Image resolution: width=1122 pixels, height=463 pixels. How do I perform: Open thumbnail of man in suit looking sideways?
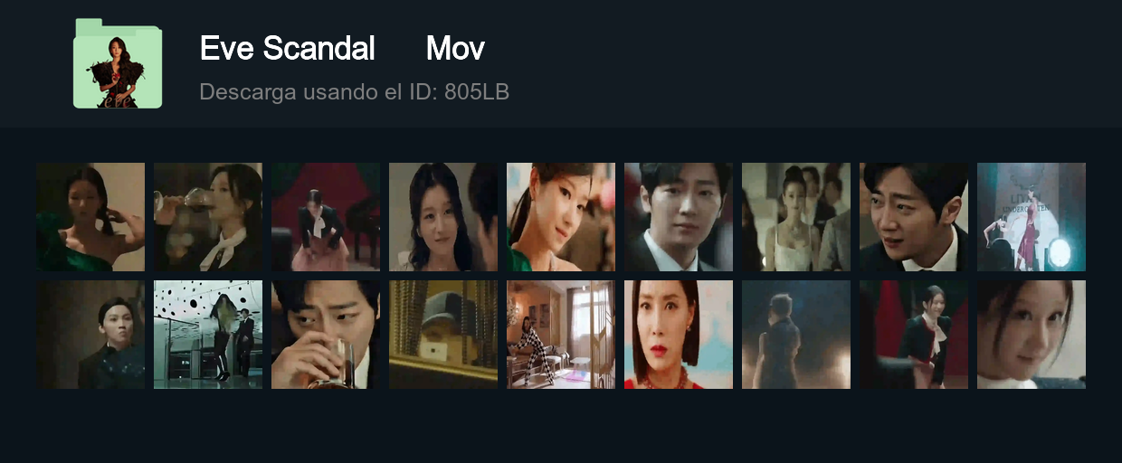point(914,217)
